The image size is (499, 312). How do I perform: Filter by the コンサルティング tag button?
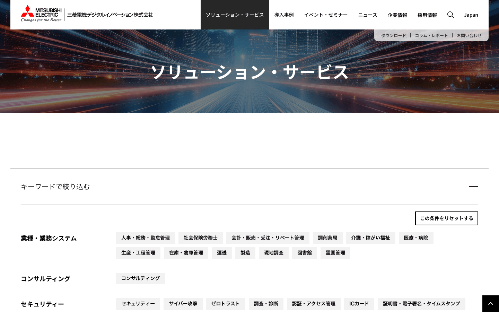tap(140, 278)
